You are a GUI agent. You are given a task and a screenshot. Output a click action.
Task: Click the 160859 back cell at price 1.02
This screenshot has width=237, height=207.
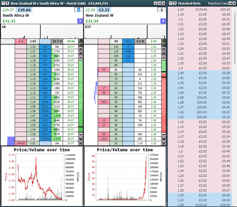(x=45, y=139)
